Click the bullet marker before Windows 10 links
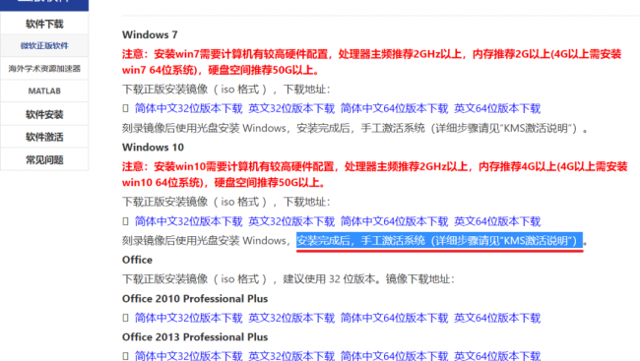This screenshot has height=361, width=640. coord(126,221)
